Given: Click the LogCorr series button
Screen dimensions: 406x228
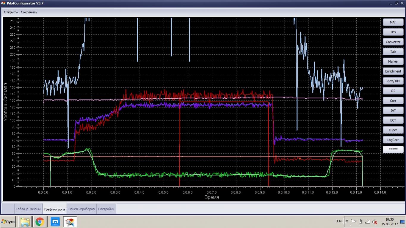Looking at the screenshot, I should (x=393, y=140).
